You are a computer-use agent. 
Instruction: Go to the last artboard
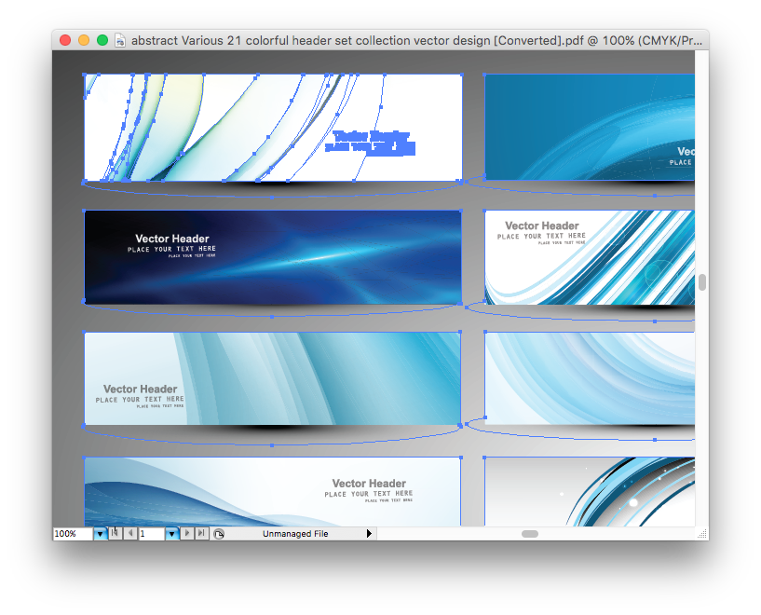pyautogui.click(x=201, y=533)
